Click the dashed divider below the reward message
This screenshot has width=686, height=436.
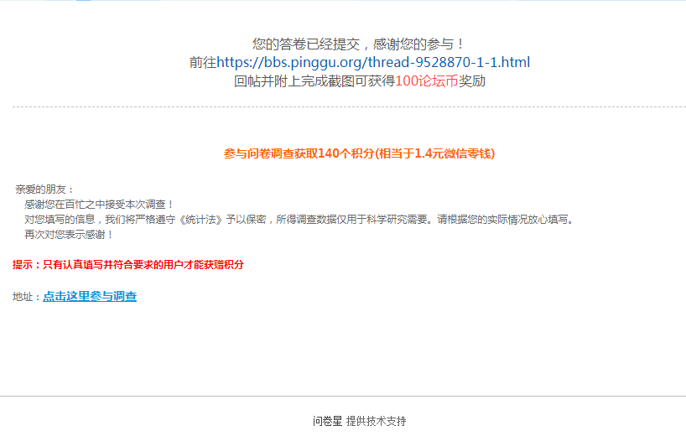[349, 106]
